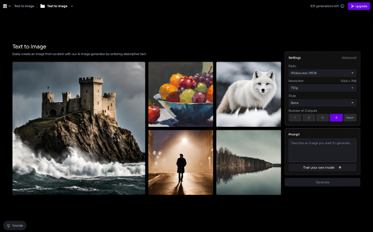This screenshot has height=232, width=373.
Task: Open the Tutorials button
Action: 15,225
